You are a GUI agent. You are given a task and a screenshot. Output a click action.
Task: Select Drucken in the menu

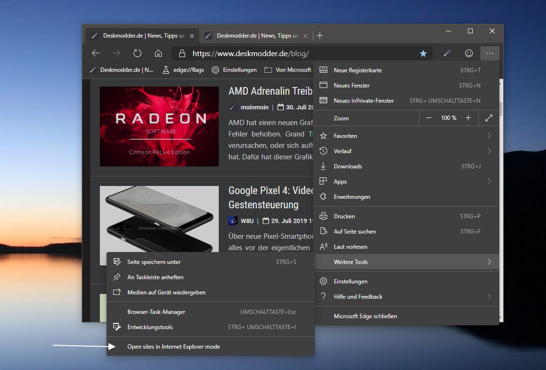point(406,216)
